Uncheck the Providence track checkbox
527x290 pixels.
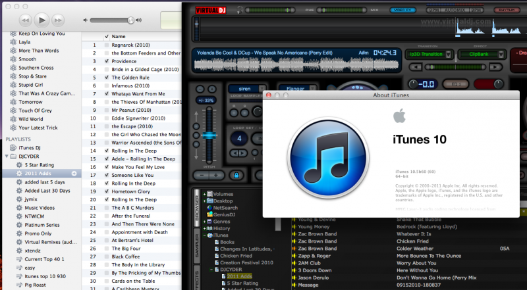point(107,60)
